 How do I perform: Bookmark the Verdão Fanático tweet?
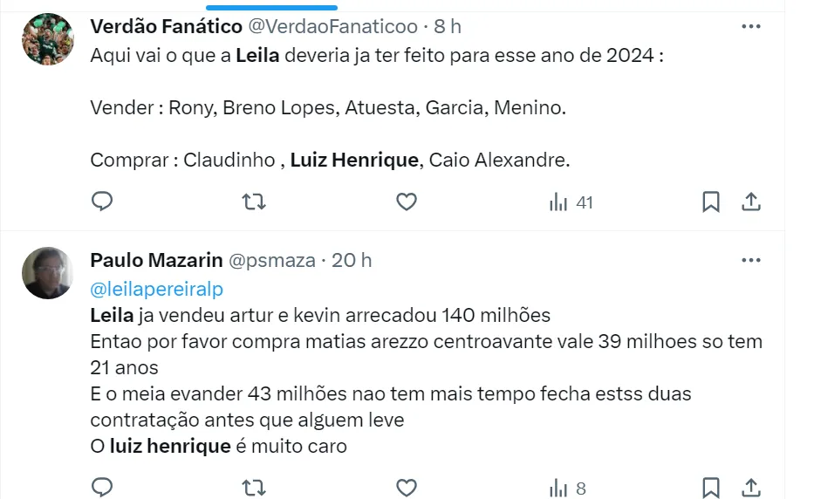point(711,202)
